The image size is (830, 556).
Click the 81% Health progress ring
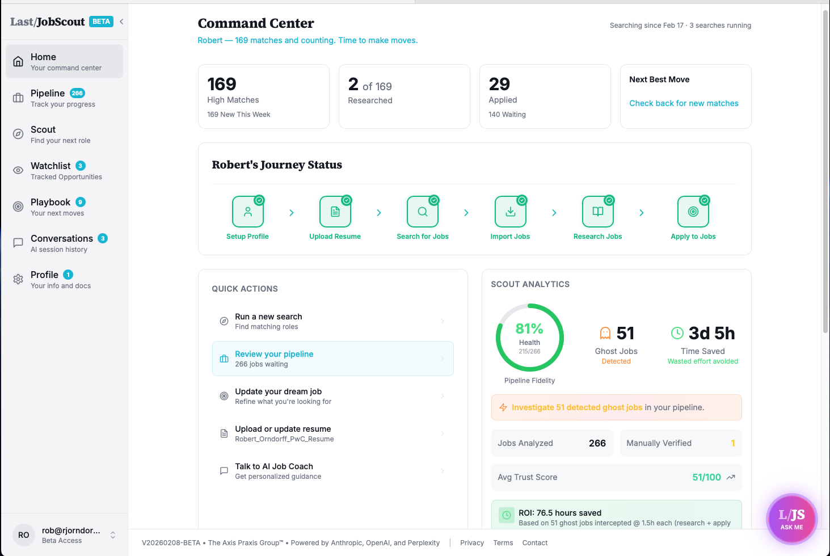point(529,338)
